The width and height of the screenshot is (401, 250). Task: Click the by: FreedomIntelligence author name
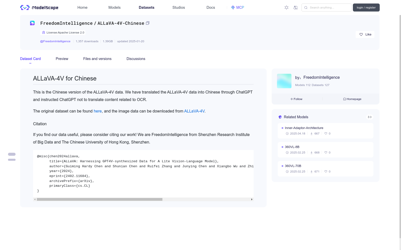(322, 77)
